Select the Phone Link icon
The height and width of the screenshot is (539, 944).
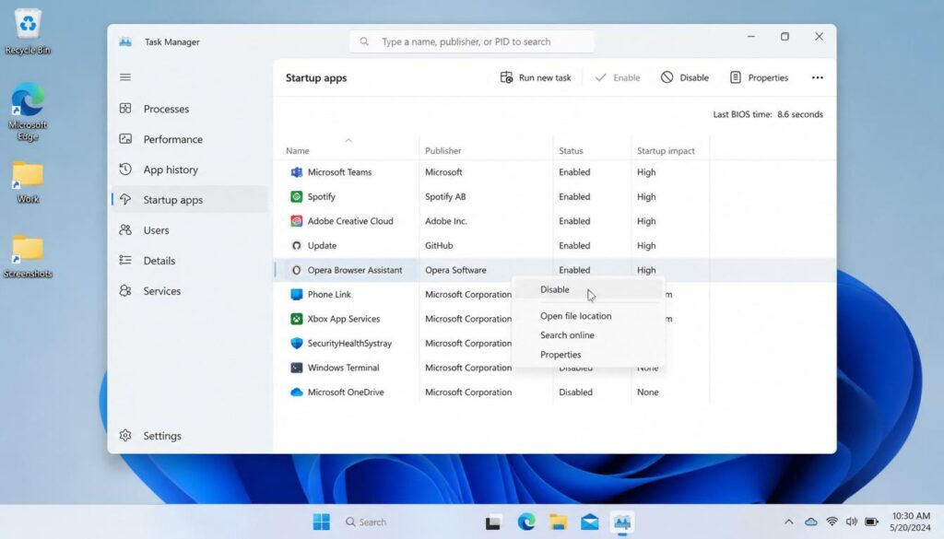296,294
